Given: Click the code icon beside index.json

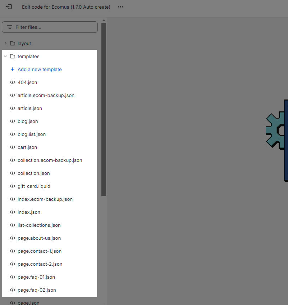Looking at the screenshot, I should coord(13,212).
